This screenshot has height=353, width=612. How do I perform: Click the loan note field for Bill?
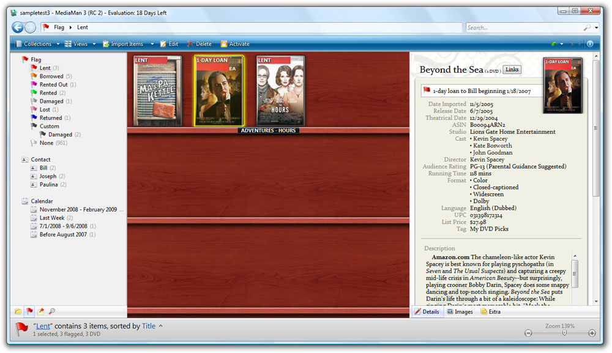click(x=482, y=91)
